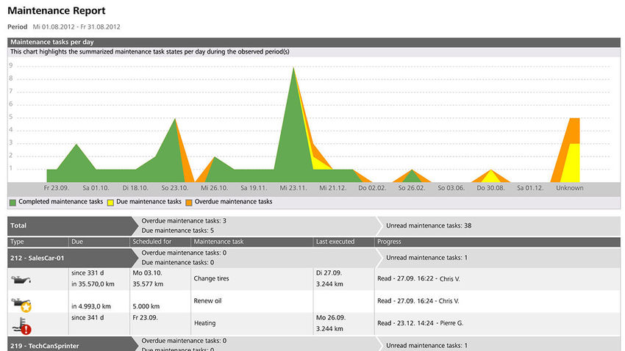Click the So 23.10. axis label on chart

174,188
